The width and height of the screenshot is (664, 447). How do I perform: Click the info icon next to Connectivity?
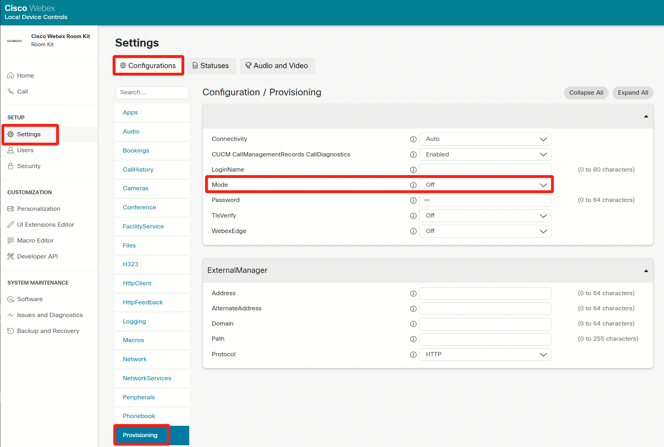(413, 139)
